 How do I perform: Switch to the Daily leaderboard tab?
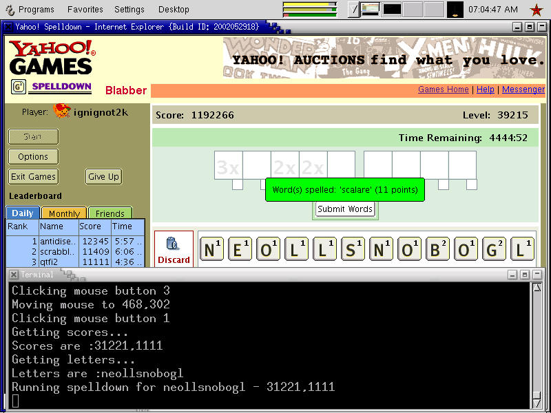click(x=23, y=213)
